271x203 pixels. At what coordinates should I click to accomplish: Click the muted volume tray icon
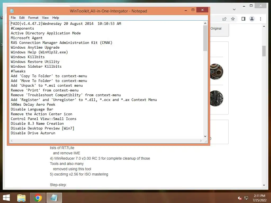(240, 198)
